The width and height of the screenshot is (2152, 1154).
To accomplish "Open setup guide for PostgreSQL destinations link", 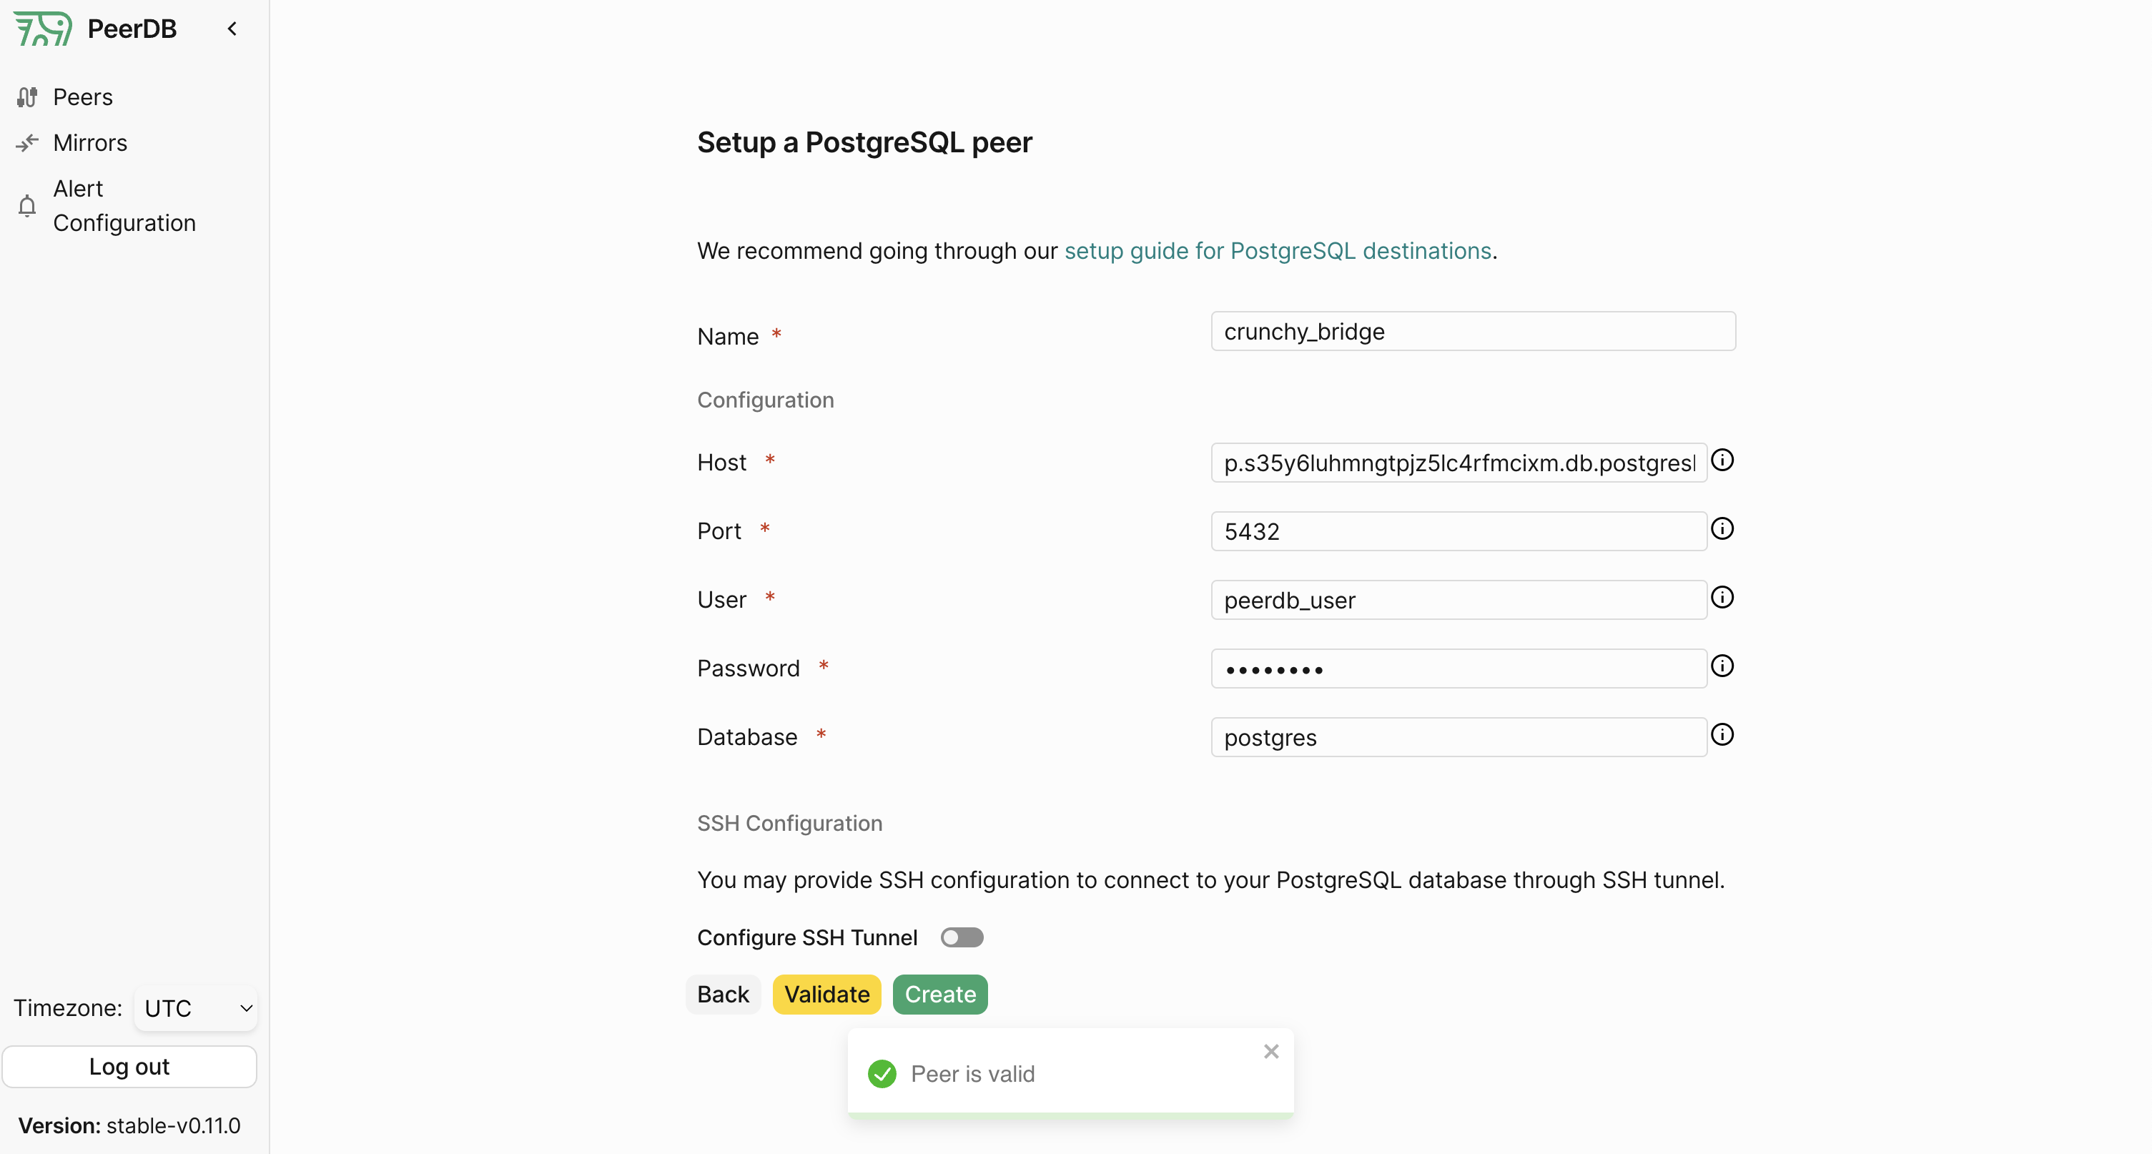I will click(1278, 251).
